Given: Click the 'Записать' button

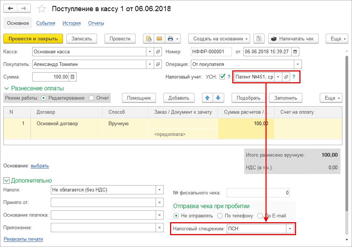Looking at the screenshot, I should pos(82,39).
